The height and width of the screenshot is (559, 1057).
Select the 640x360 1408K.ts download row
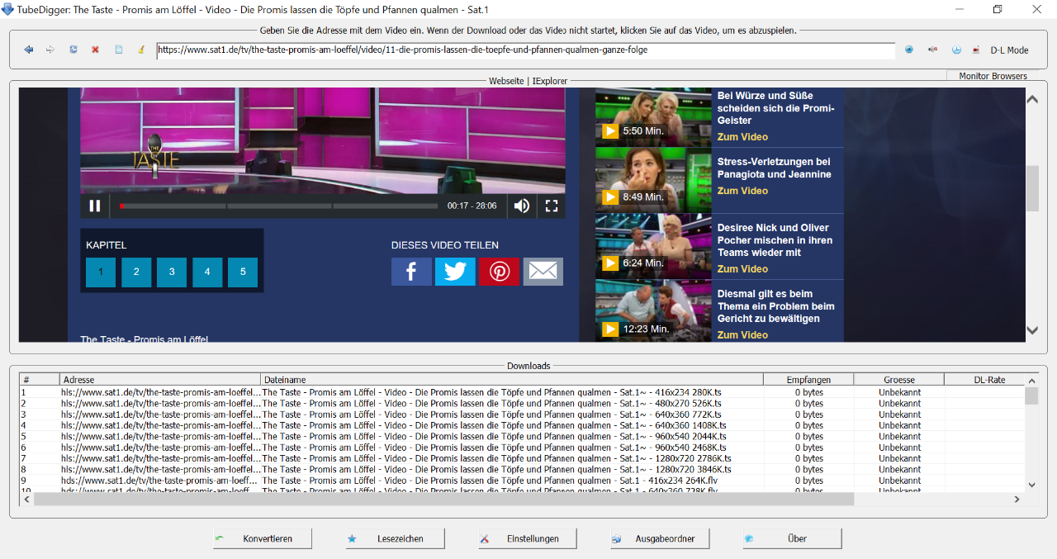pyautogui.click(x=522, y=425)
